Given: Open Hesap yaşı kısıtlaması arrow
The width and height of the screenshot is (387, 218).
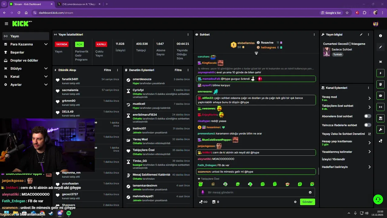Looking at the screenshot, I should click(369, 143).
